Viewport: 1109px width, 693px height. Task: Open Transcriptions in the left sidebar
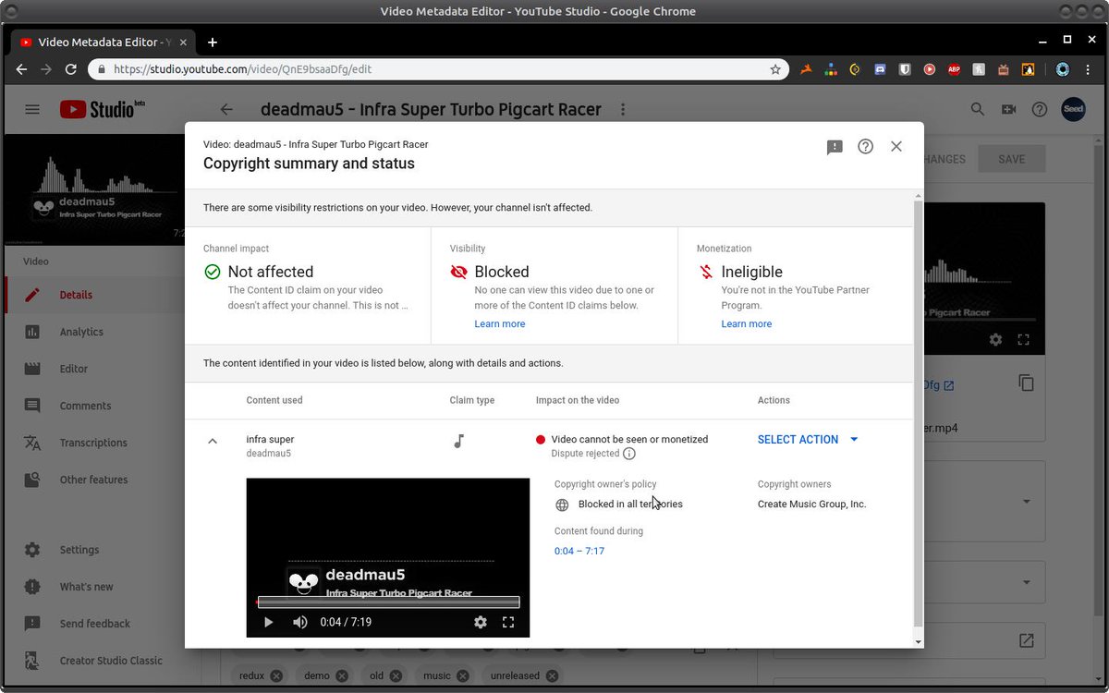[94, 443]
